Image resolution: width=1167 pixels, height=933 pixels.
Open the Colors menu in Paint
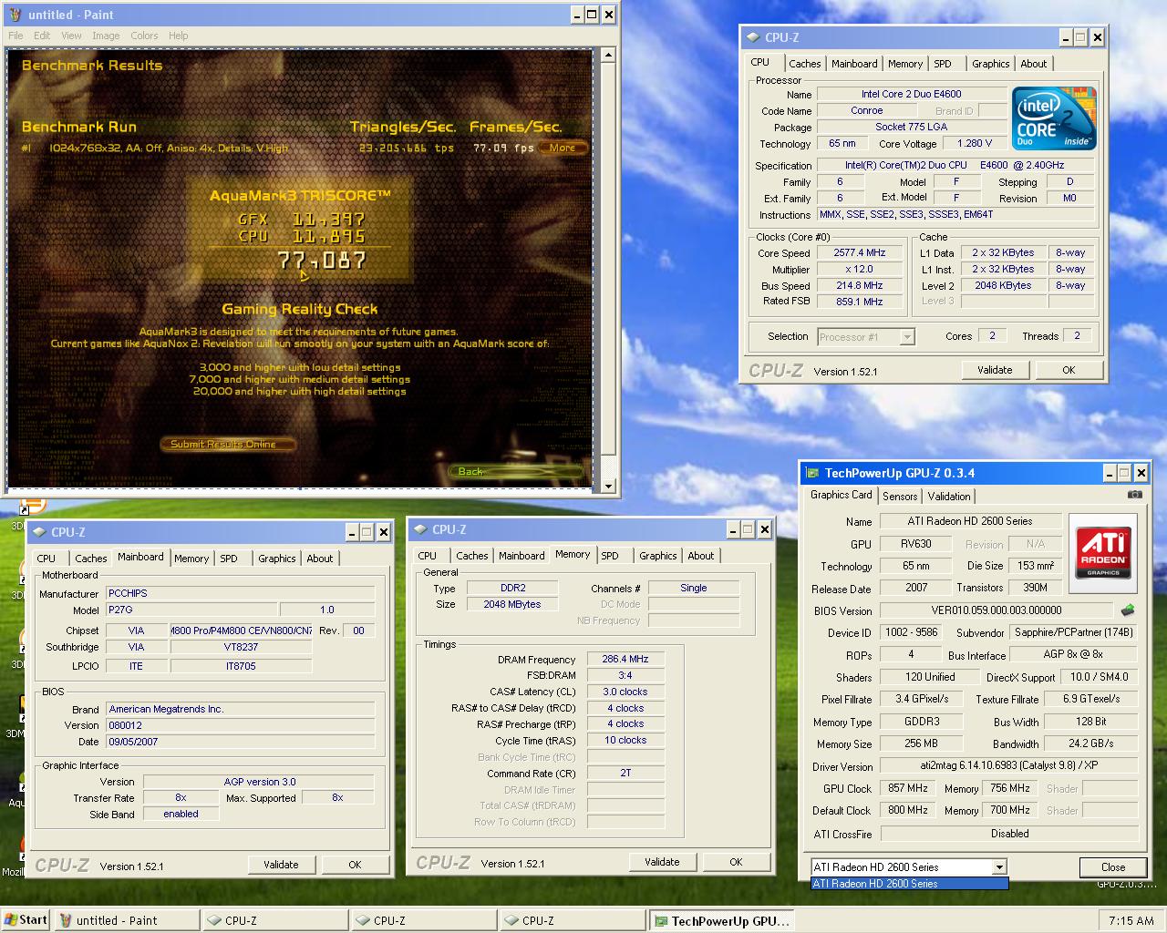click(144, 36)
